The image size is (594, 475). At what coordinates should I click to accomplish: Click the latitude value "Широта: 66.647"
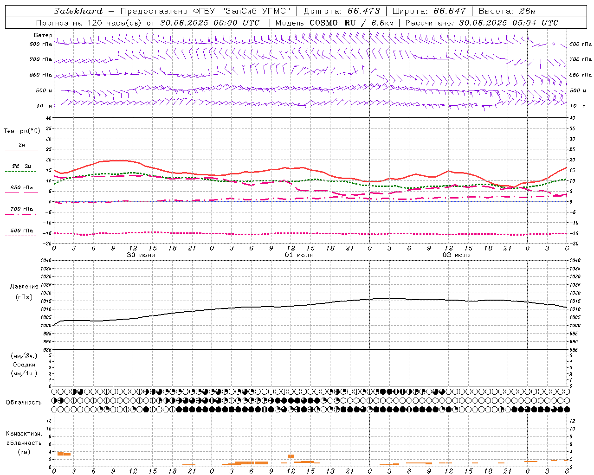click(429, 11)
